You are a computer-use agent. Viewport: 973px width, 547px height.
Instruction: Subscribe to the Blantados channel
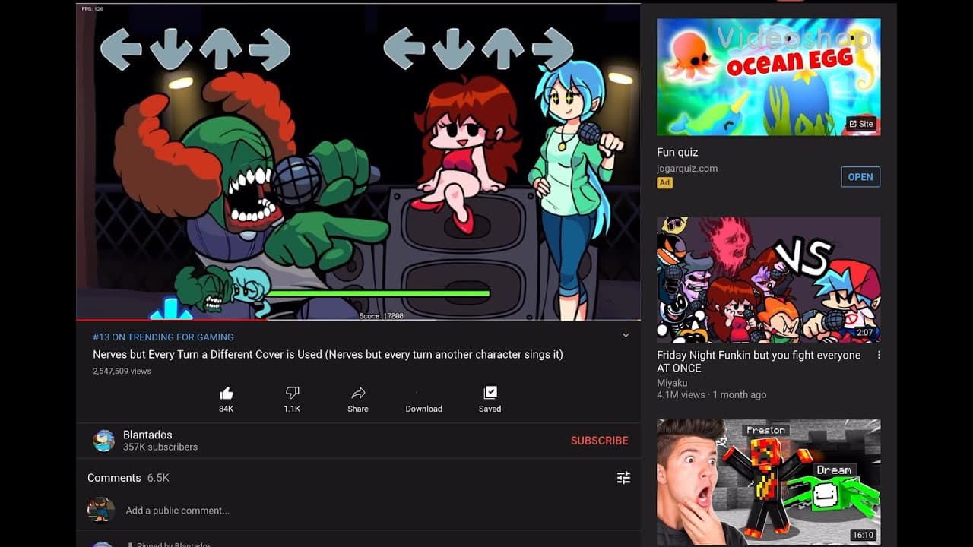point(599,441)
